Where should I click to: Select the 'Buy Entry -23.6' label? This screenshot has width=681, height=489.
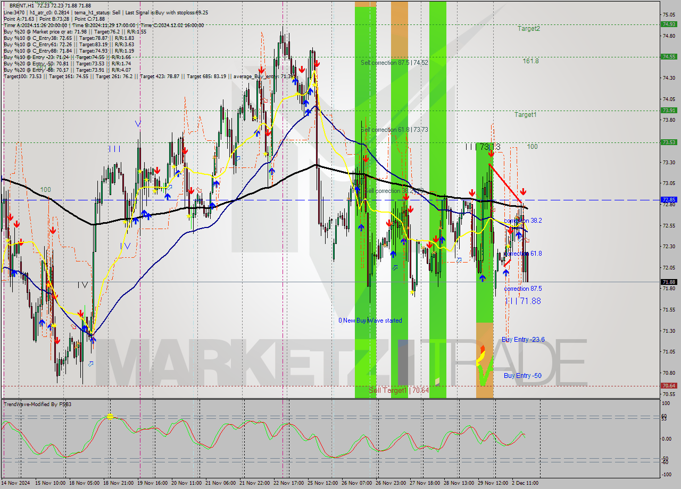(x=523, y=340)
